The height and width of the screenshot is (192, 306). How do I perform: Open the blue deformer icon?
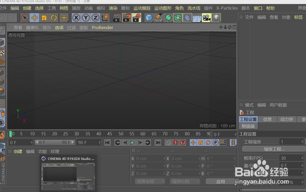(x=187, y=18)
